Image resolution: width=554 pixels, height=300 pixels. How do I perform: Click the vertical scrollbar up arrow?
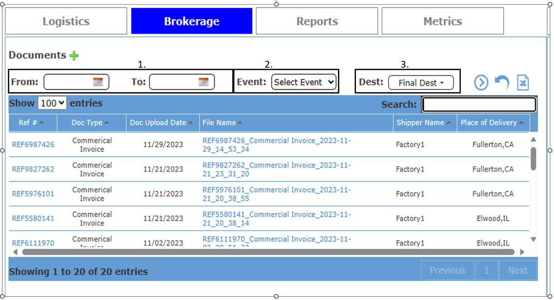click(534, 139)
